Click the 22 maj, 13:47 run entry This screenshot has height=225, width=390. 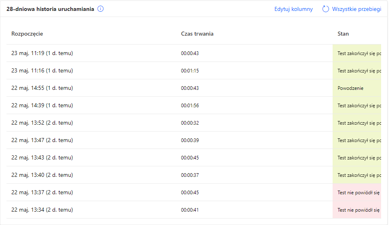point(42,140)
